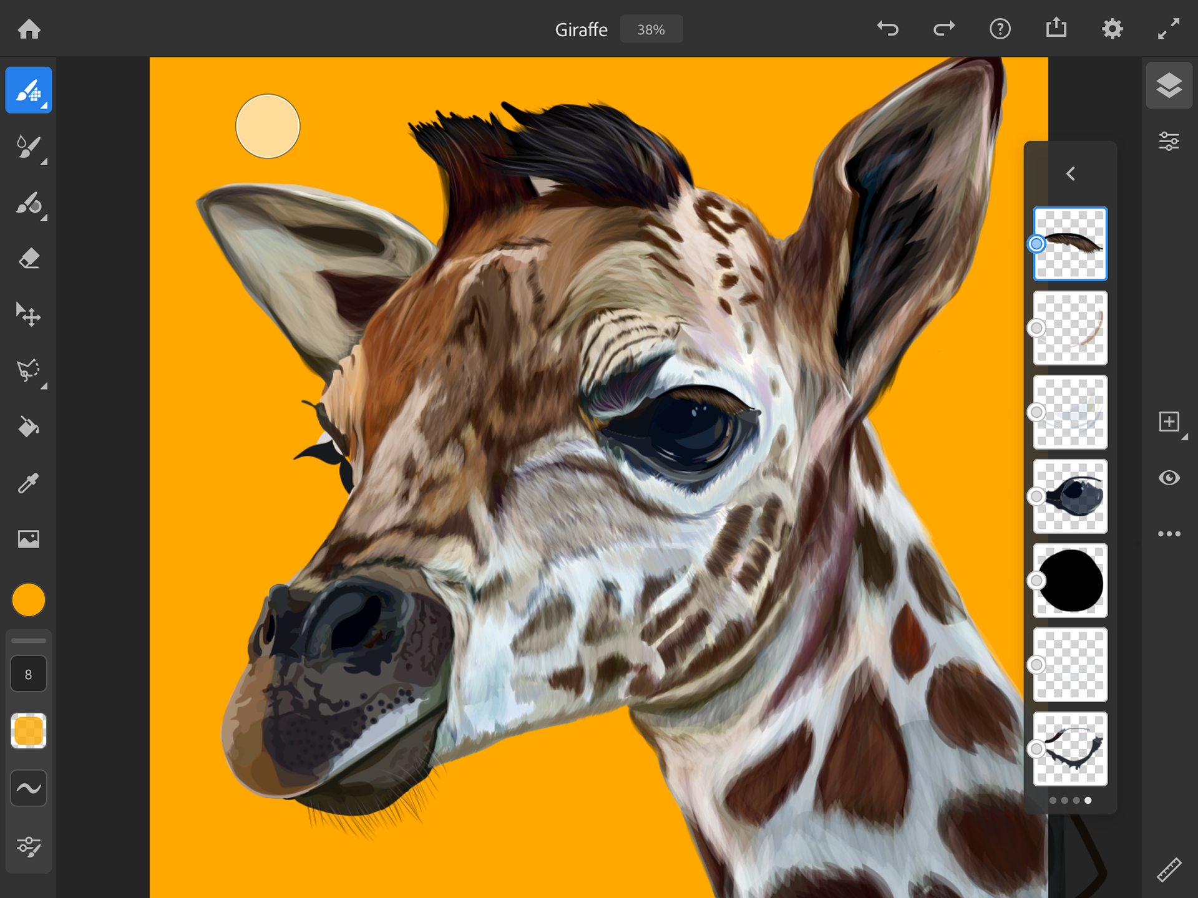Select the Eraser tool

coord(28,259)
